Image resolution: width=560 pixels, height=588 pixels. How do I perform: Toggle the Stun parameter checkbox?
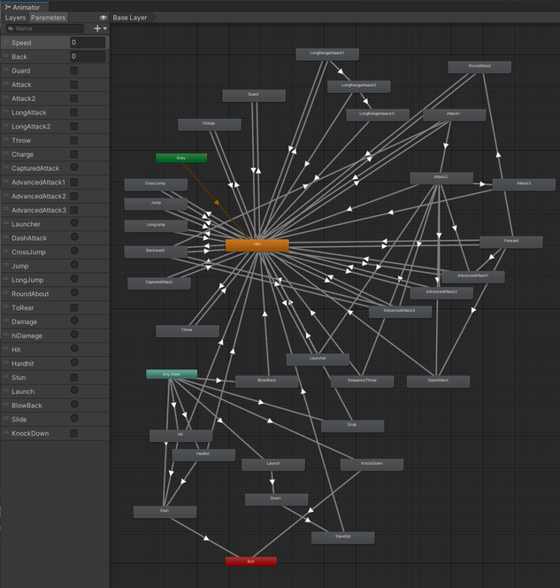(74, 377)
